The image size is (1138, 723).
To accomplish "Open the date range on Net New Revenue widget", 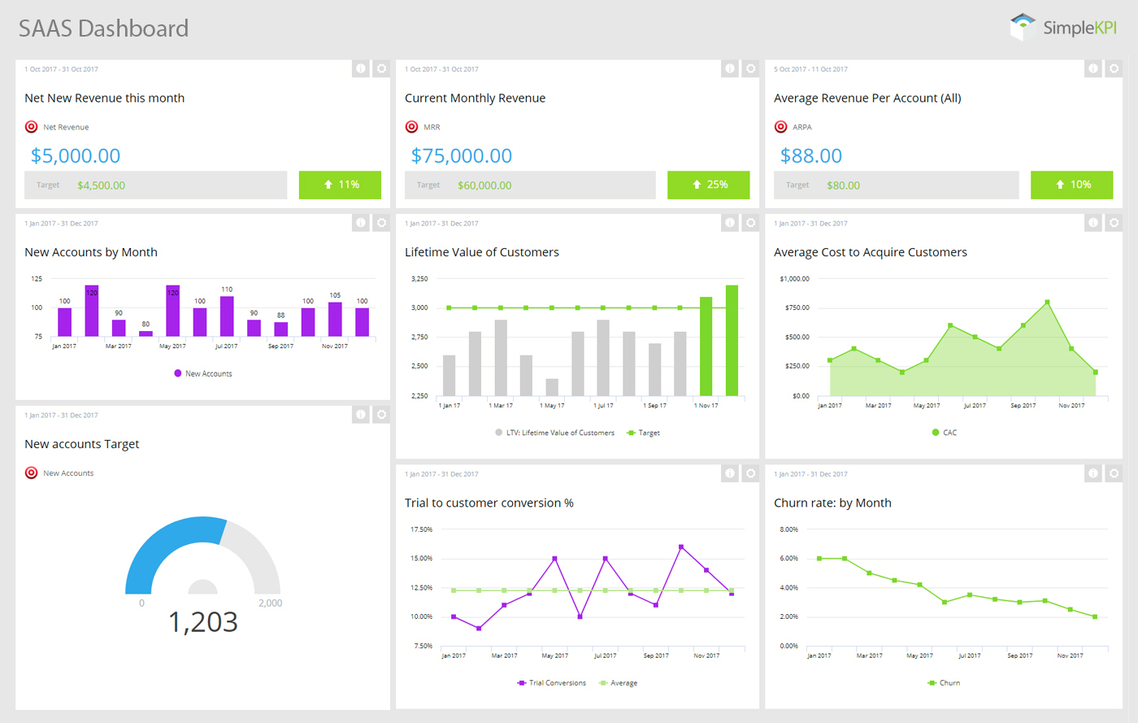I will [x=59, y=69].
